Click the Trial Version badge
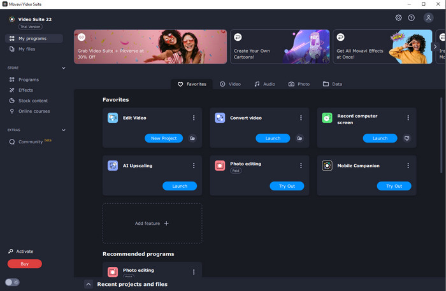This screenshot has width=446, height=291. 31,27
